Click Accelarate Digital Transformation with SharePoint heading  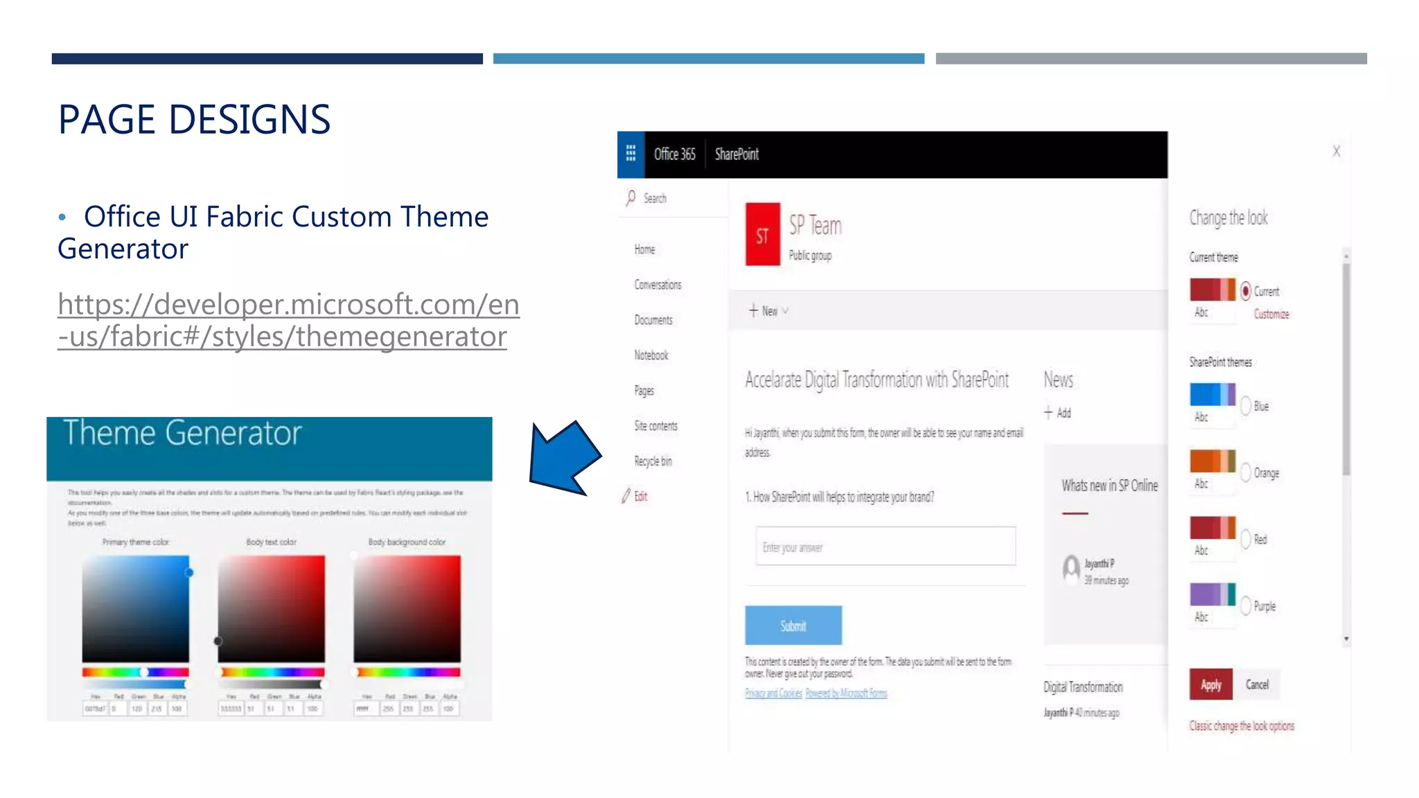876,380
